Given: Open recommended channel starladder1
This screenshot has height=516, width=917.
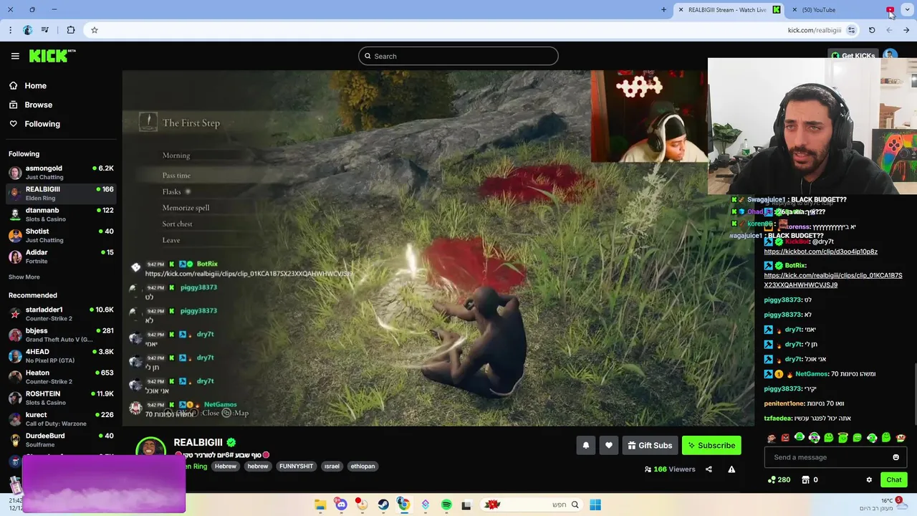Looking at the screenshot, I should pyautogui.click(x=60, y=314).
